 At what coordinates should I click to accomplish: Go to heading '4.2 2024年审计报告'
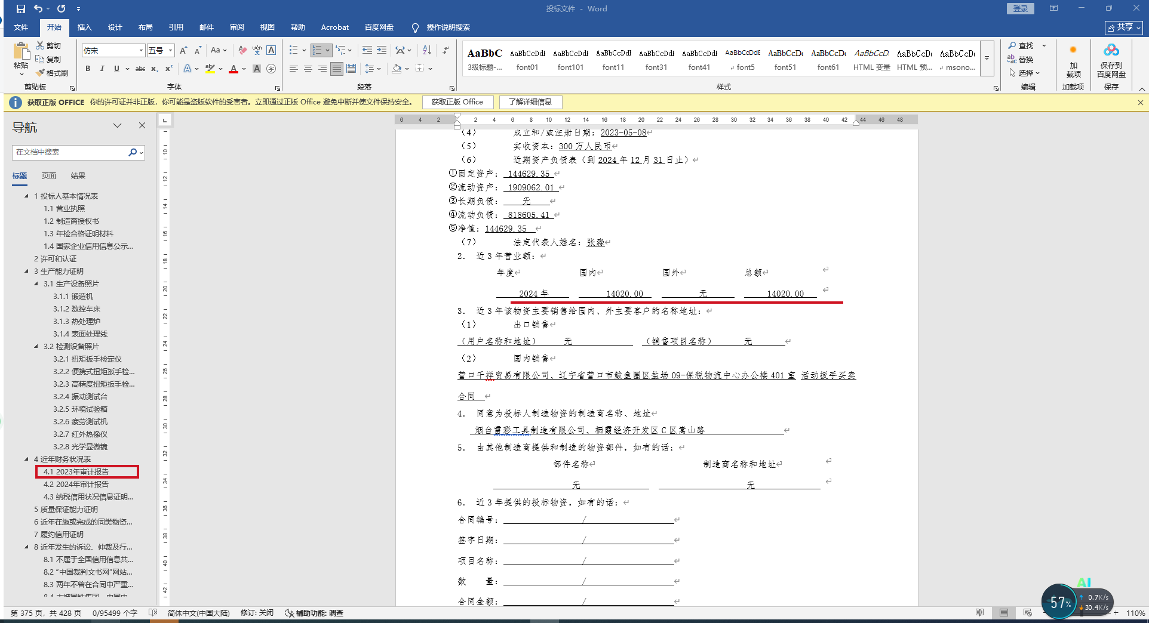(x=76, y=484)
